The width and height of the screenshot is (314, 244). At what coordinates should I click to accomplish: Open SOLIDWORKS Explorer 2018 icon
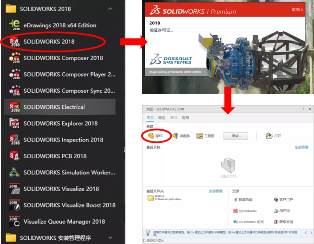tap(15, 123)
